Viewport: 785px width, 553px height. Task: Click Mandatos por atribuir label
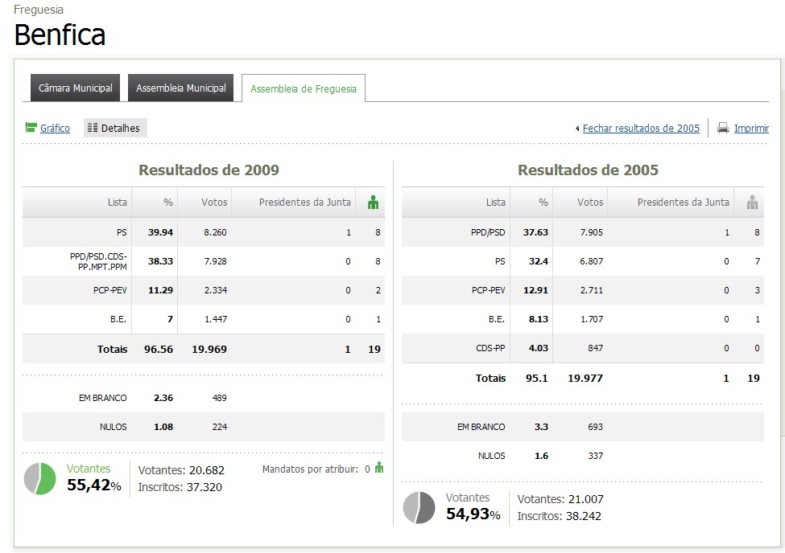(311, 469)
